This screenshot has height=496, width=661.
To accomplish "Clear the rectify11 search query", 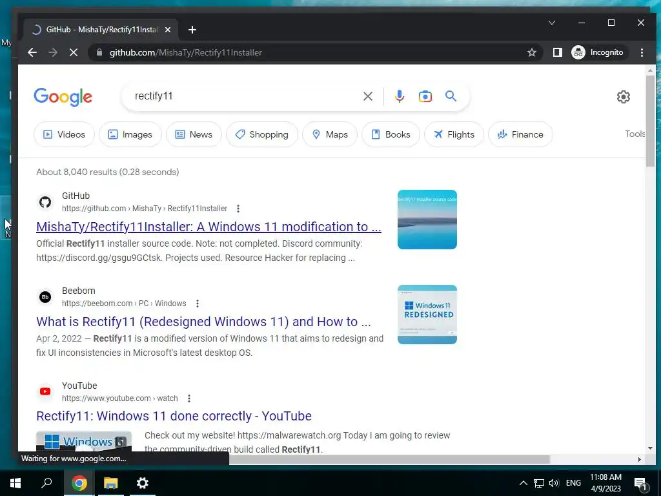I will [367, 96].
